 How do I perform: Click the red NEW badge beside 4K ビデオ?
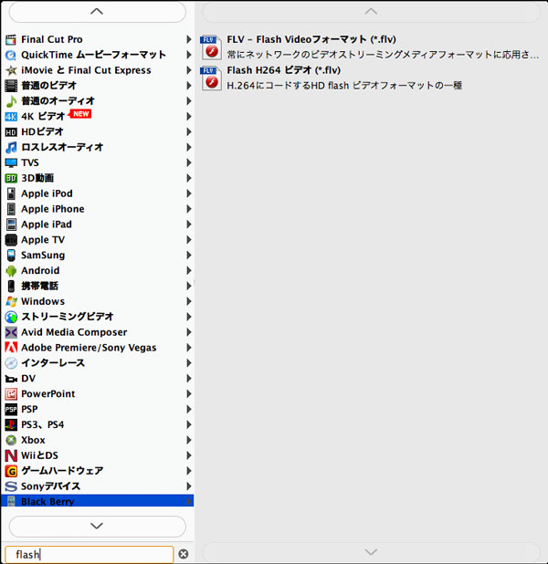click(x=80, y=114)
